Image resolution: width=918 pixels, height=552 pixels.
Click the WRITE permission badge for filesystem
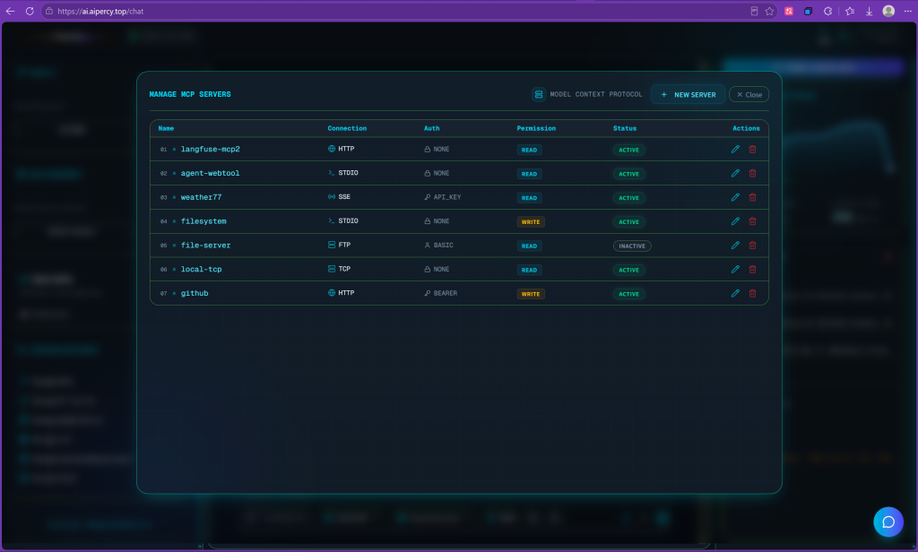[531, 222]
